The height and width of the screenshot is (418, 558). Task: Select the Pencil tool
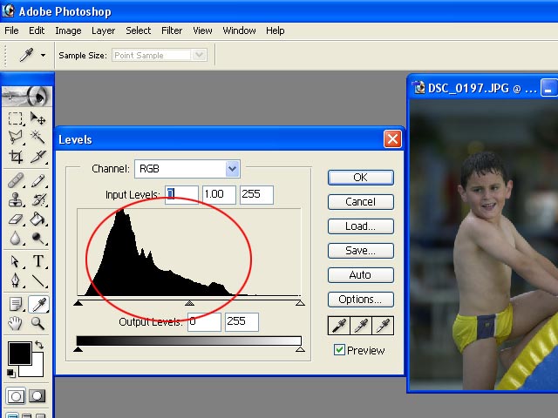coord(37,180)
